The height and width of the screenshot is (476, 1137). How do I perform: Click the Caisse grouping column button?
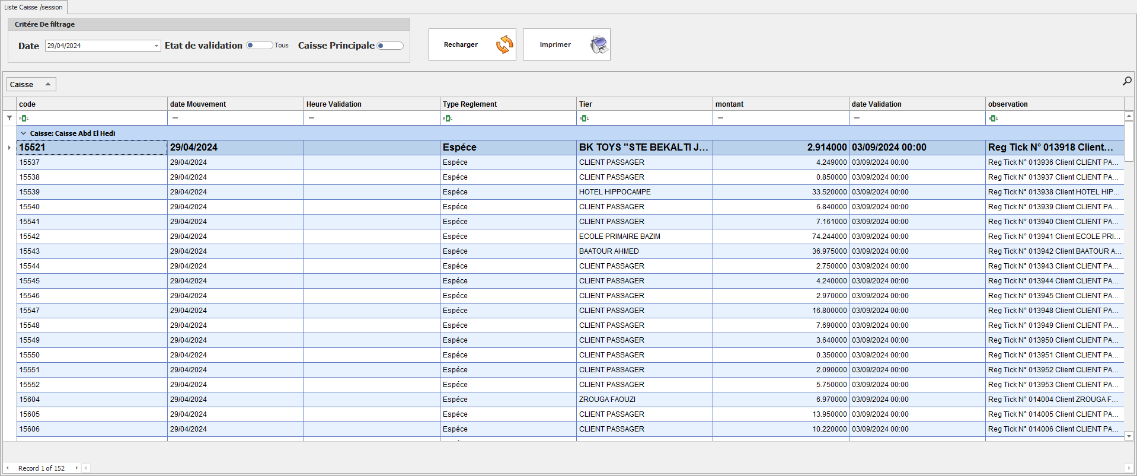point(31,84)
